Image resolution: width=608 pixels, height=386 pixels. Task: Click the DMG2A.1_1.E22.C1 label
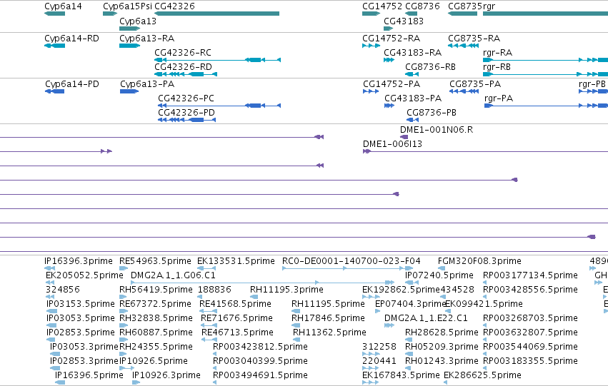coord(426,318)
